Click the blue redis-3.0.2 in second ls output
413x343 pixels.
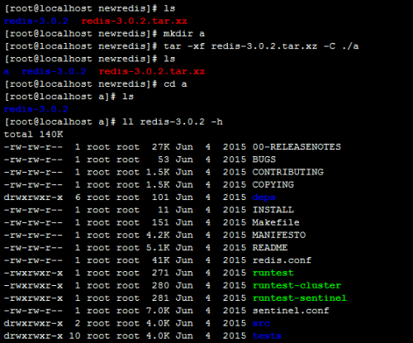(x=54, y=72)
